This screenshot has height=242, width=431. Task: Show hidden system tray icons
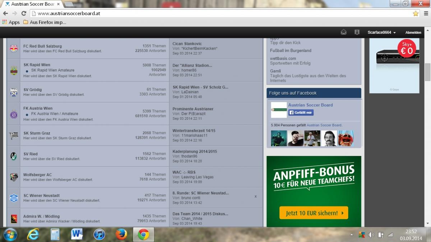tap(352, 235)
